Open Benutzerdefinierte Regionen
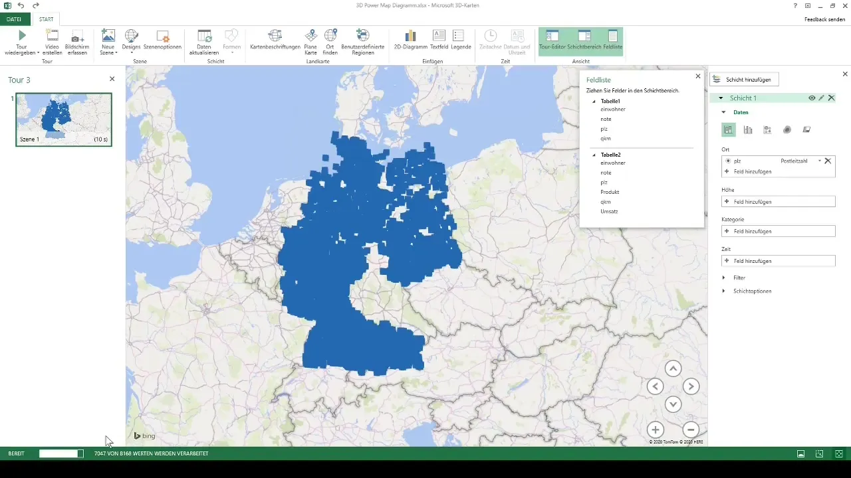 [362, 42]
